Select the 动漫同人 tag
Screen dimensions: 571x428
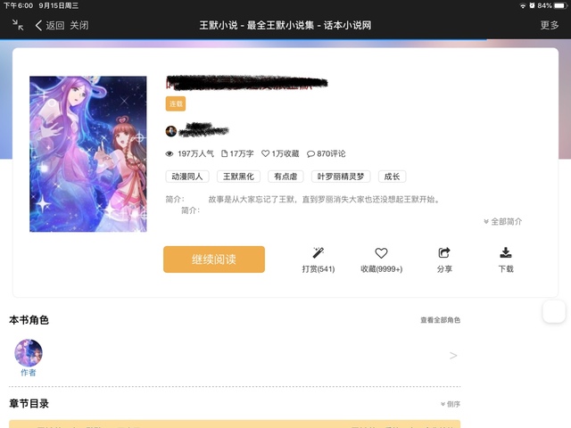click(x=188, y=177)
